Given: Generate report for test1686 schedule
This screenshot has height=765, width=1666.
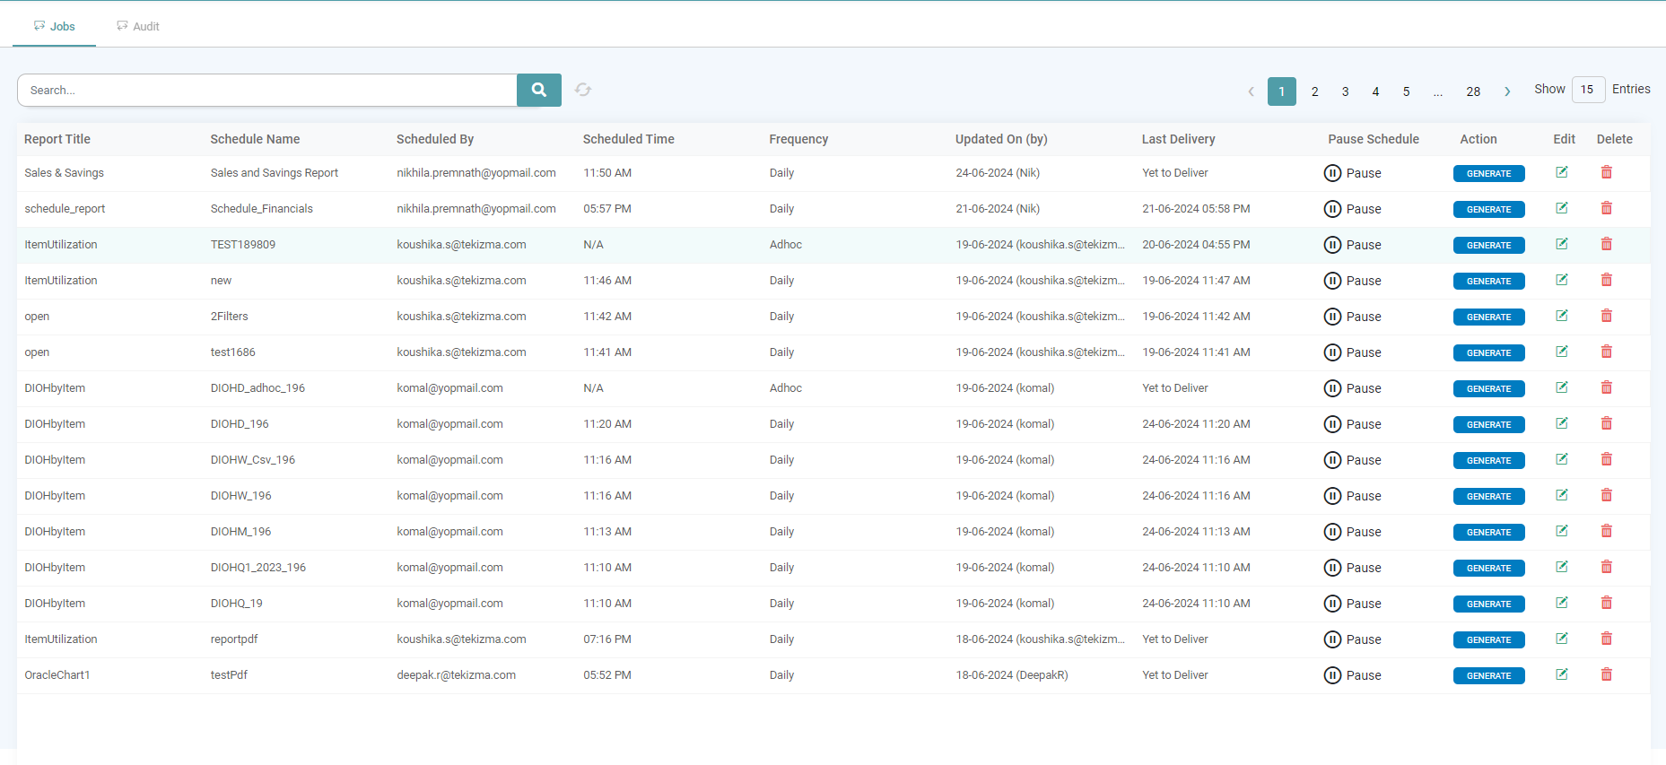Looking at the screenshot, I should [x=1488, y=352].
